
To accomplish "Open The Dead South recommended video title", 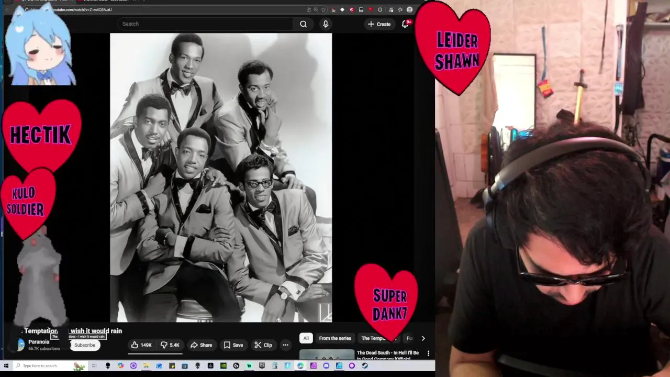I will click(388, 355).
